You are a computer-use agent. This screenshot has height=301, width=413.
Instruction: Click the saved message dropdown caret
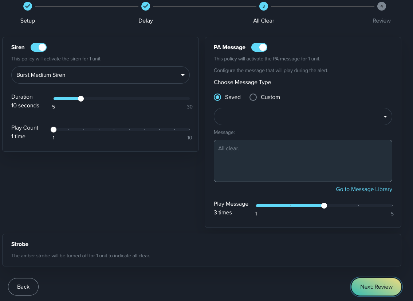point(385,116)
